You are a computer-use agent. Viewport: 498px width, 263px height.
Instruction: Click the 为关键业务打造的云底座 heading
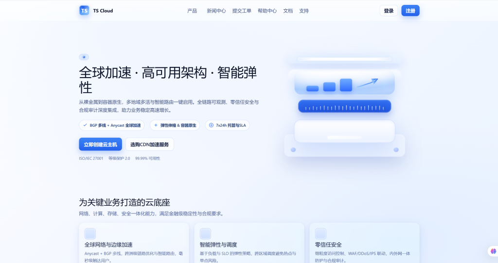124,202
